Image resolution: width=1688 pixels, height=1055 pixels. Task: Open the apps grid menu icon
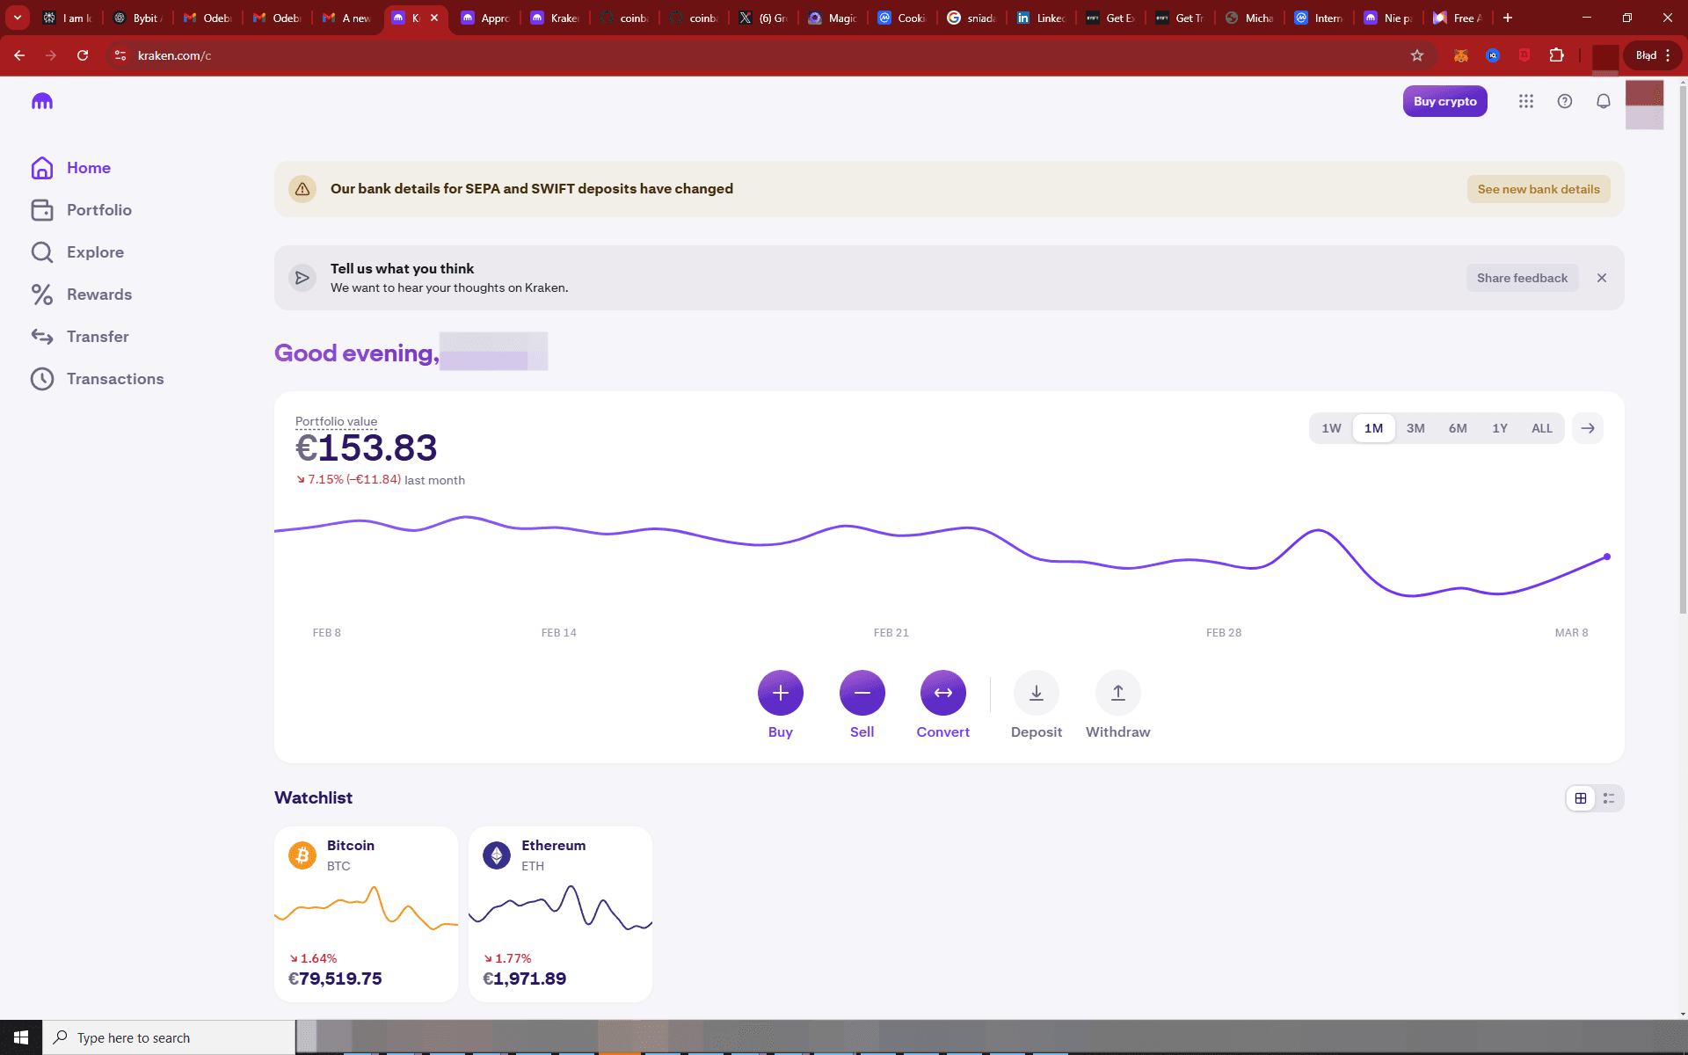click(x=1526, y=101)
